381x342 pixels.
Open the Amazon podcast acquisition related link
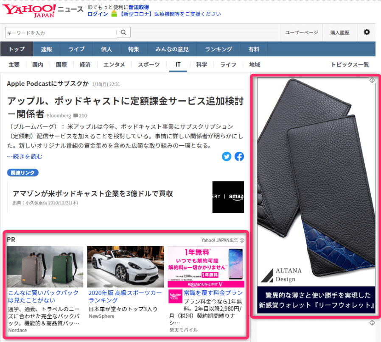[x=92, y=193]
